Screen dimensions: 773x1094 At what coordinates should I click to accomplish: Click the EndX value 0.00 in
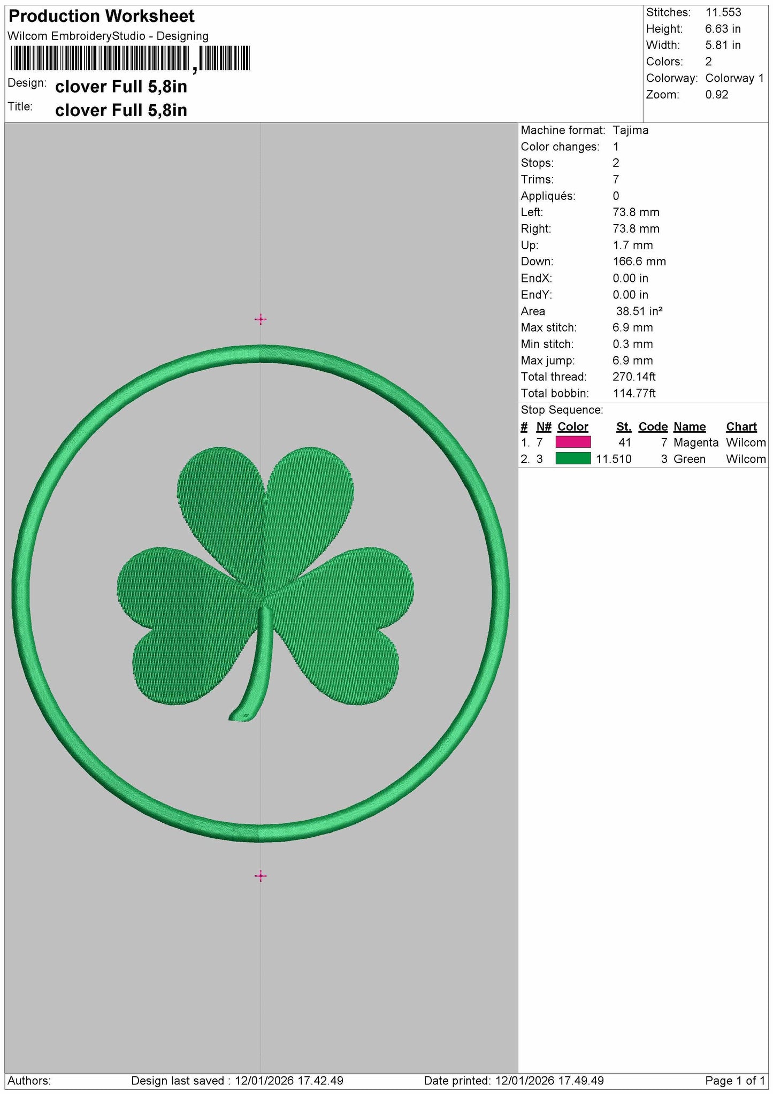[631, 278]
